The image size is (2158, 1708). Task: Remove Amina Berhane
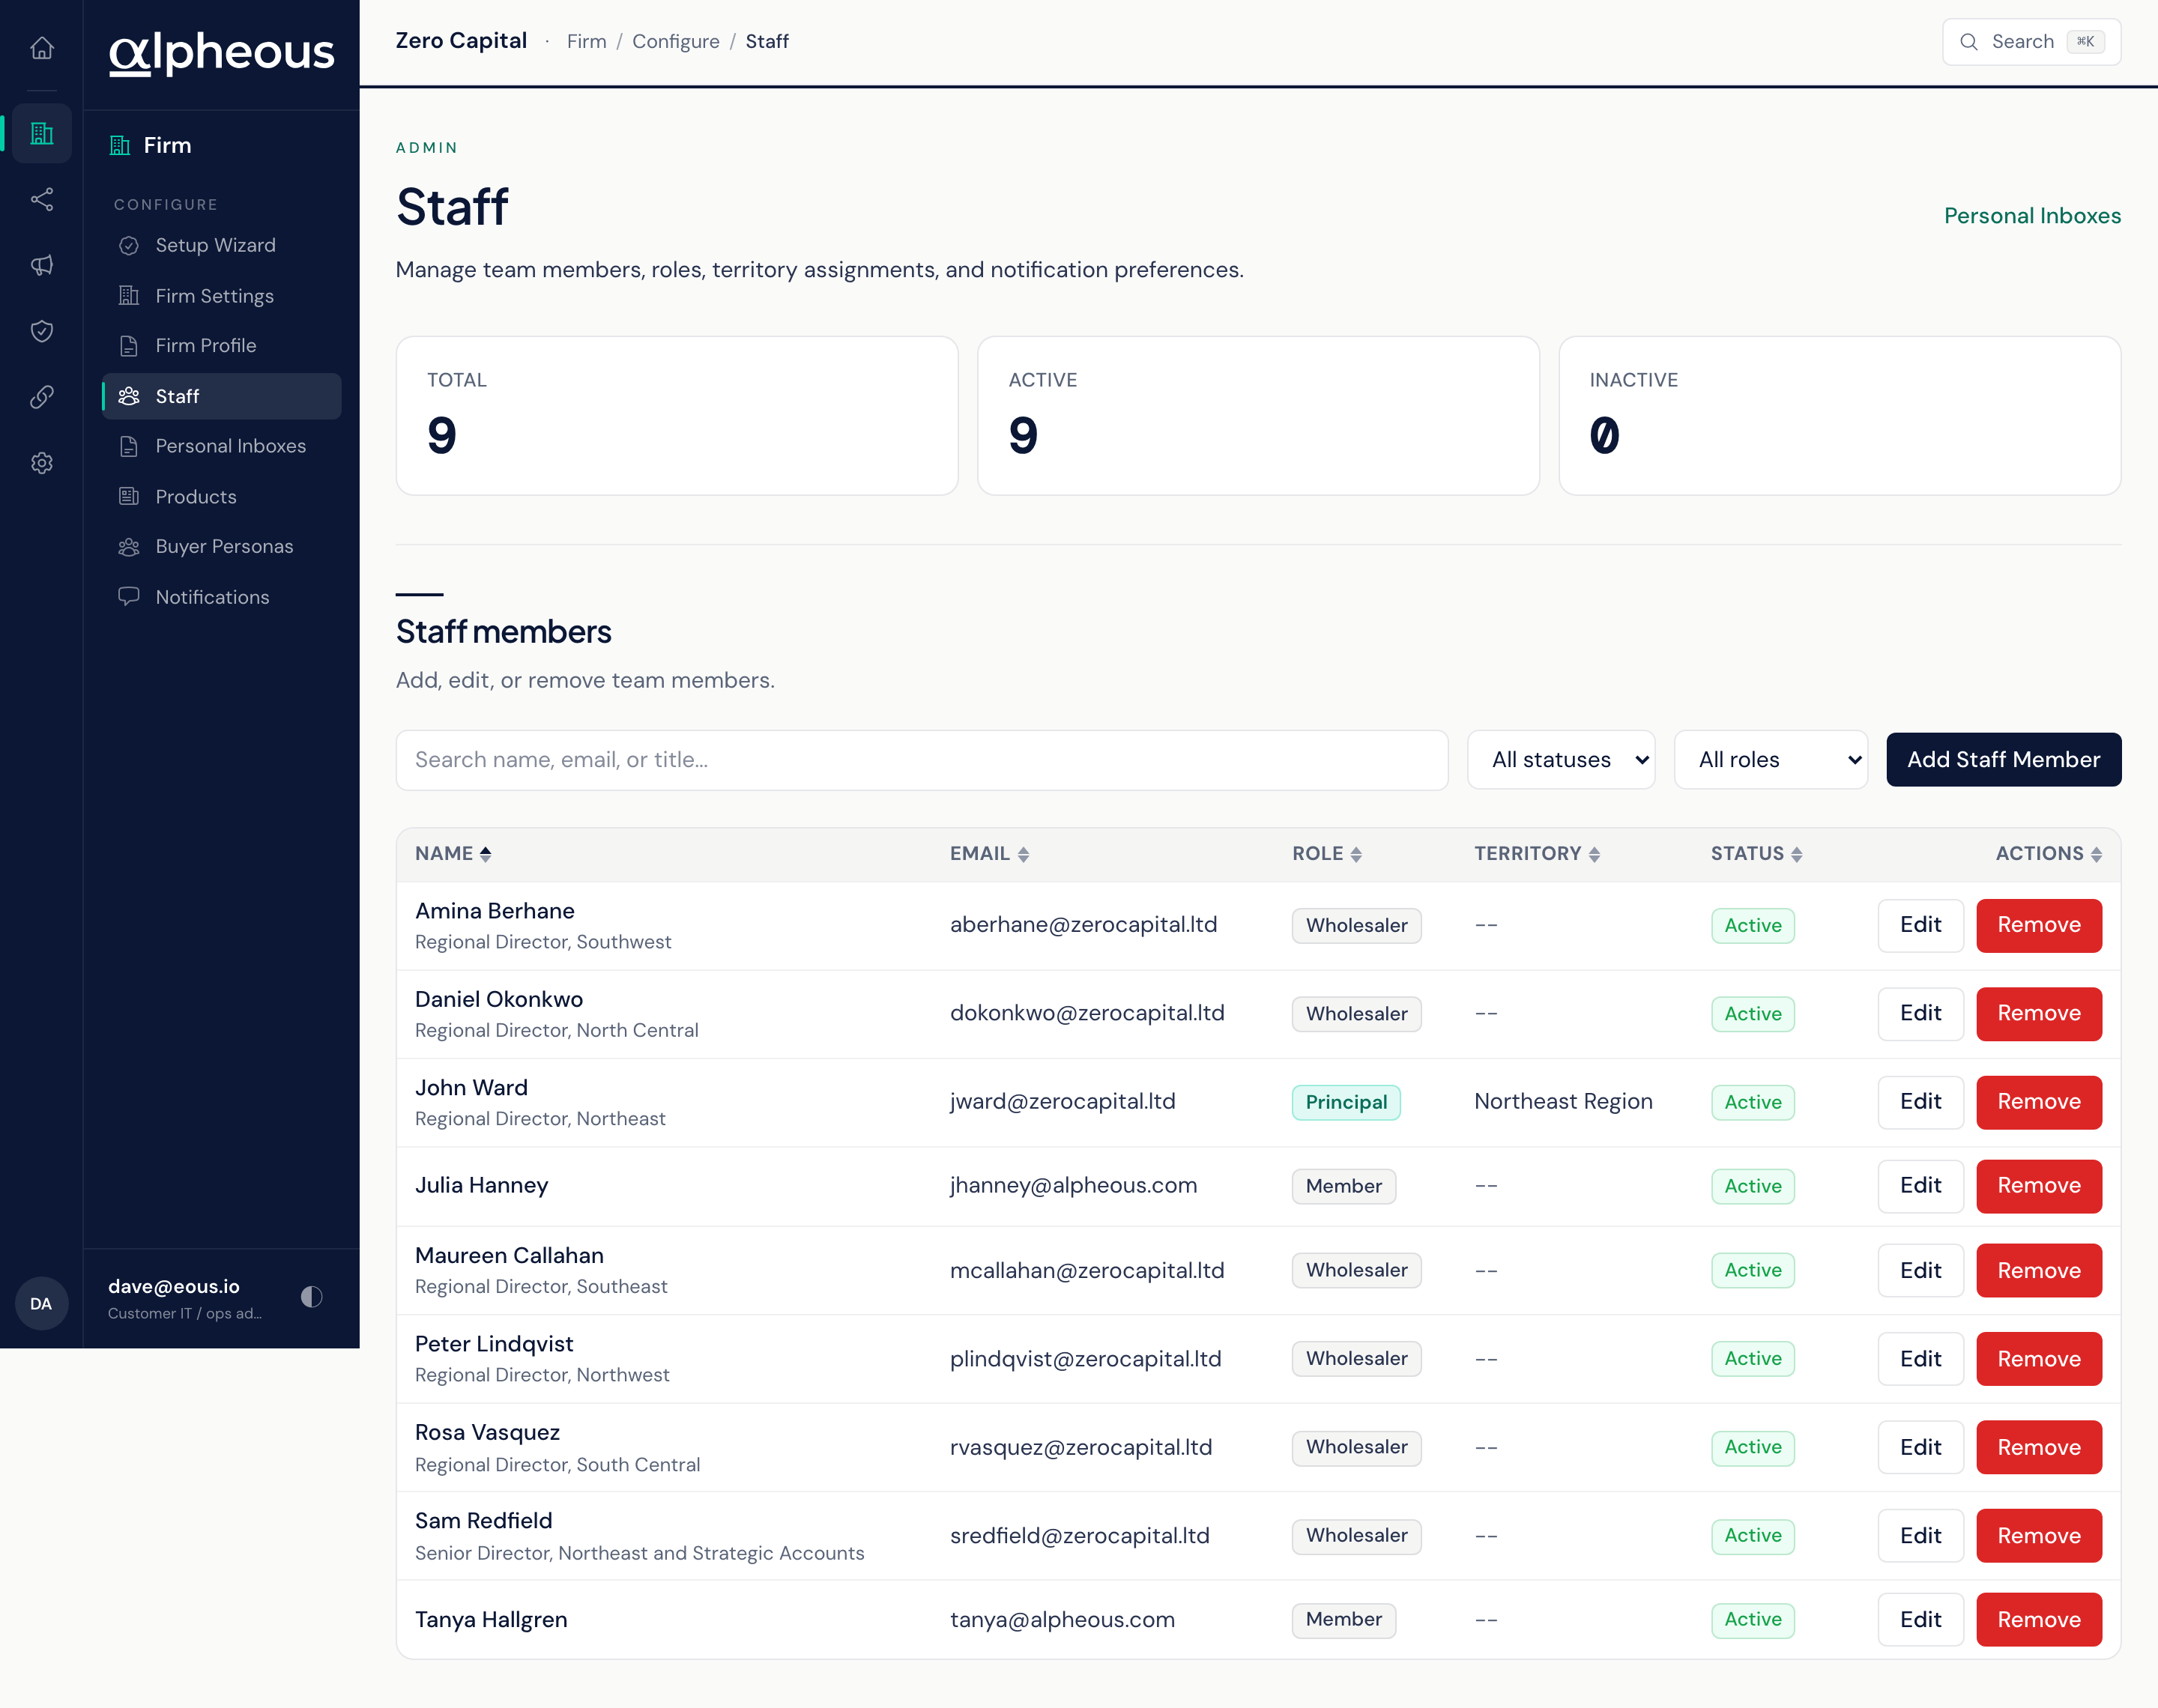pyautogui.click(x=2039, y=925)
